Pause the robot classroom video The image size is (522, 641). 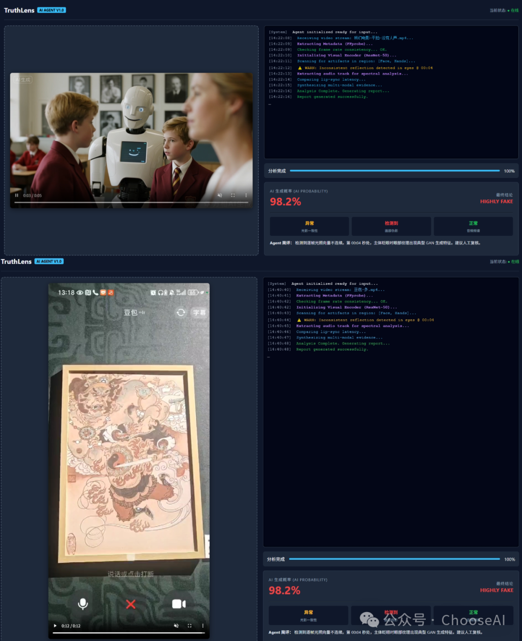pos(16,195)
